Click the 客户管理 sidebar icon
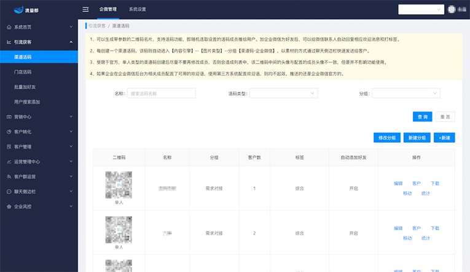The height and width of the screenshot is (272, 470). point(7,147)
